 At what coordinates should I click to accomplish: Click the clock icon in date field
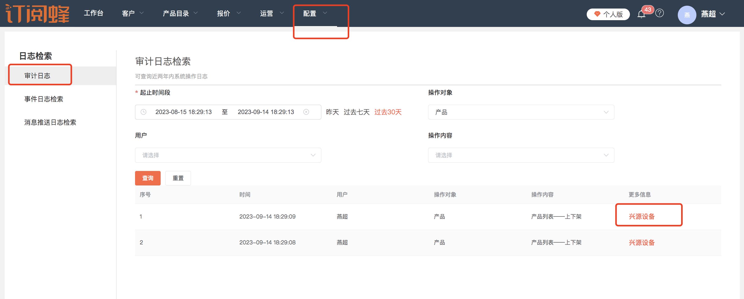144,112
